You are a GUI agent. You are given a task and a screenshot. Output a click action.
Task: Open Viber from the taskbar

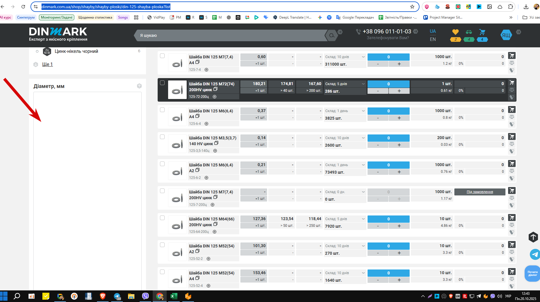coord(145,296)
